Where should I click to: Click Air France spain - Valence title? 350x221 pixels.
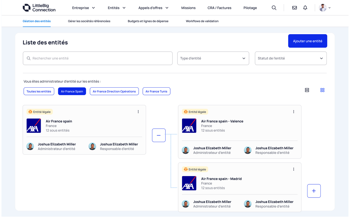tap(222, 121)
